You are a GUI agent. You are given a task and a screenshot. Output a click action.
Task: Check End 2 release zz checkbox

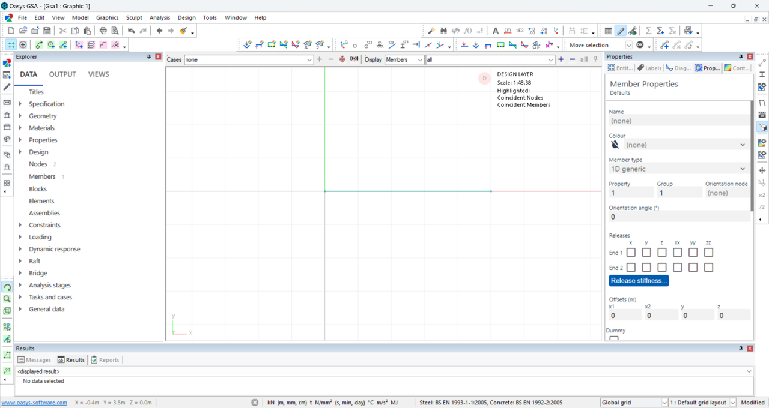(708, 268)
